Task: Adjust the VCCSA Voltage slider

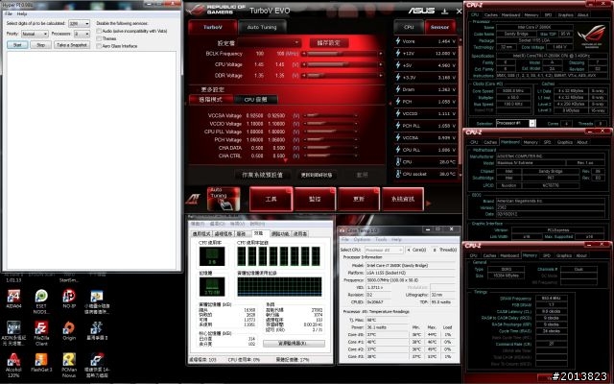Action: pyautogui.click(x=331, y=115)
